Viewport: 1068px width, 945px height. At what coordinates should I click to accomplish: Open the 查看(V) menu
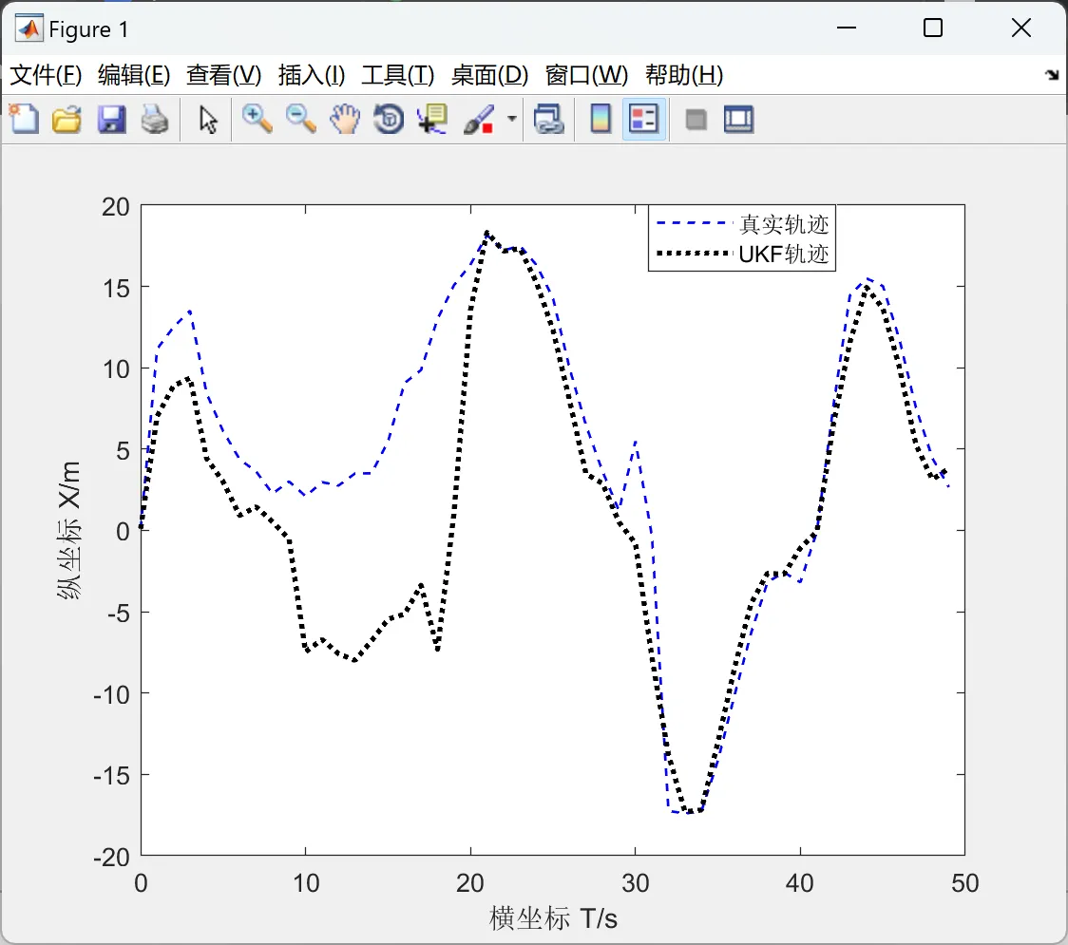click(x=224, y=75)
